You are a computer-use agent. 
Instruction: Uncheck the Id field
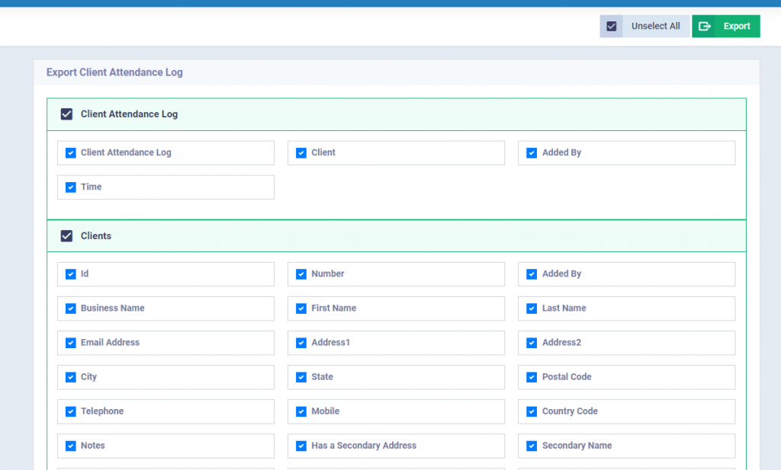point(70,273)
